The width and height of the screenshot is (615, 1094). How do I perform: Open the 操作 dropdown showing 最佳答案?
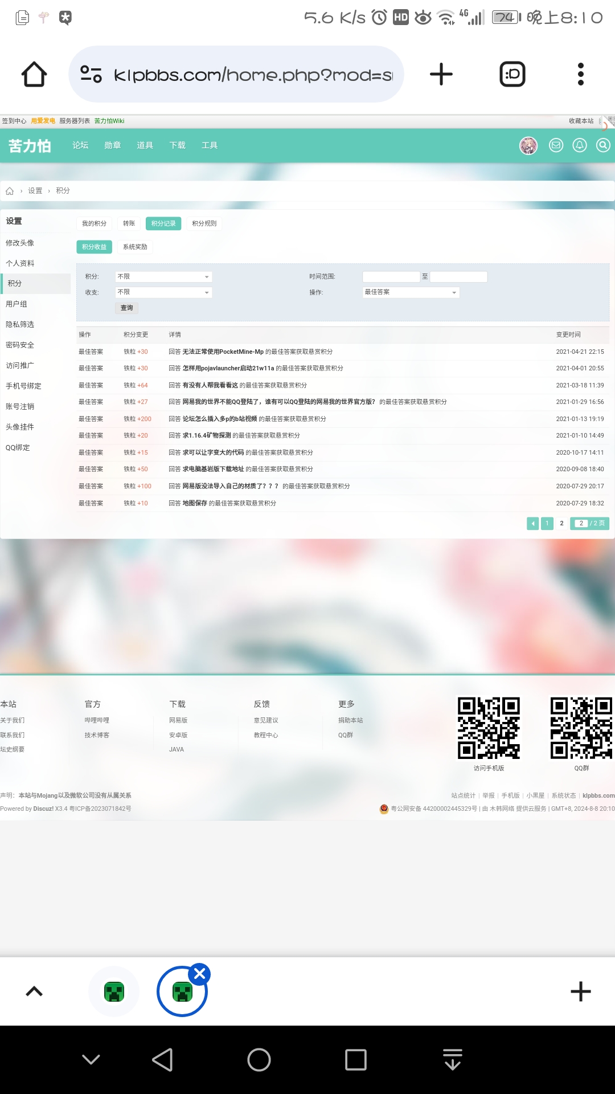[411, 292]
